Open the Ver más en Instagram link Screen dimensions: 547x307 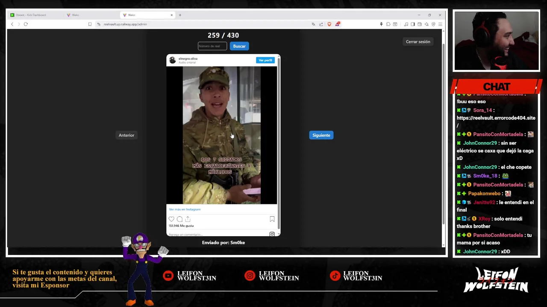pos(185,209)
